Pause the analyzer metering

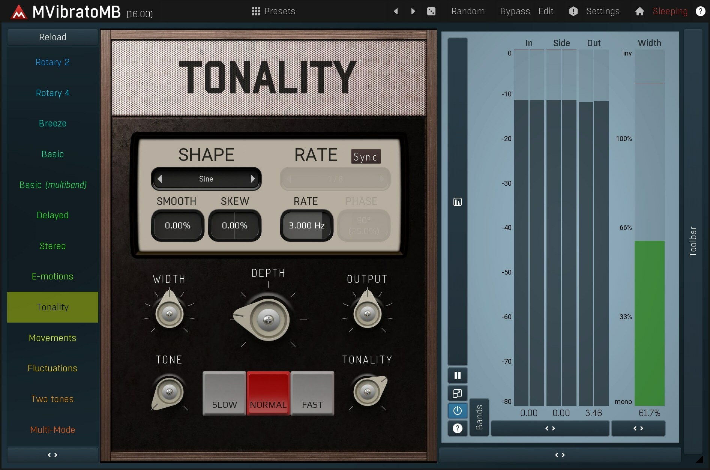pos(457,375)
